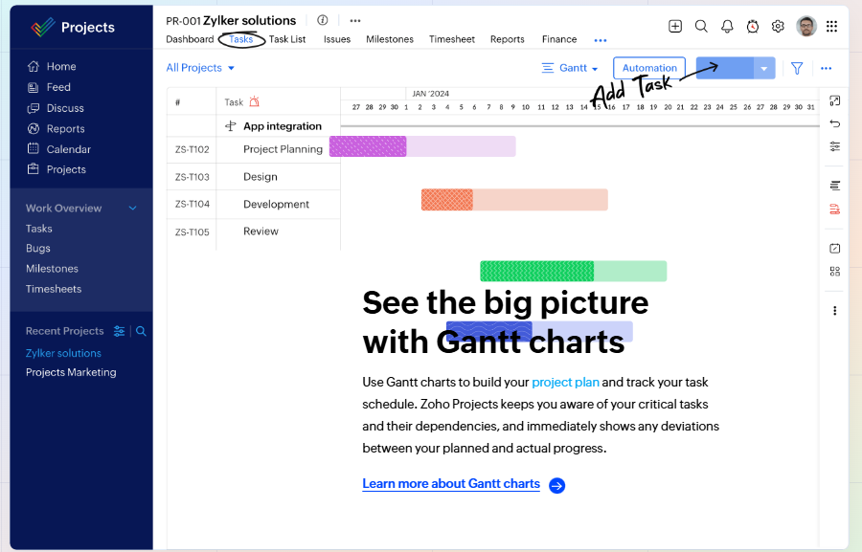Create a new item with the plus icon
The width and height of the screenshot is (862, 552).
675,26
